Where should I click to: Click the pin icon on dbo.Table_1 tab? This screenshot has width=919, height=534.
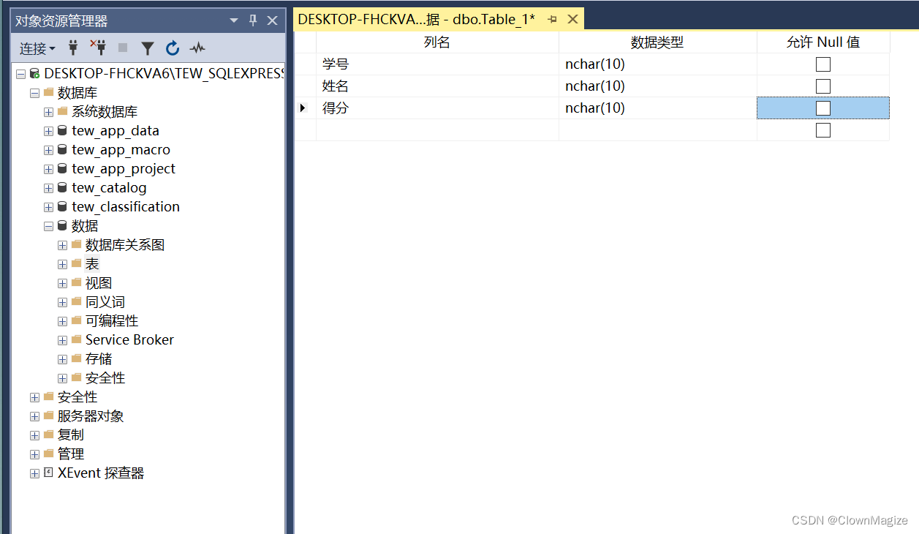[552, 20]
